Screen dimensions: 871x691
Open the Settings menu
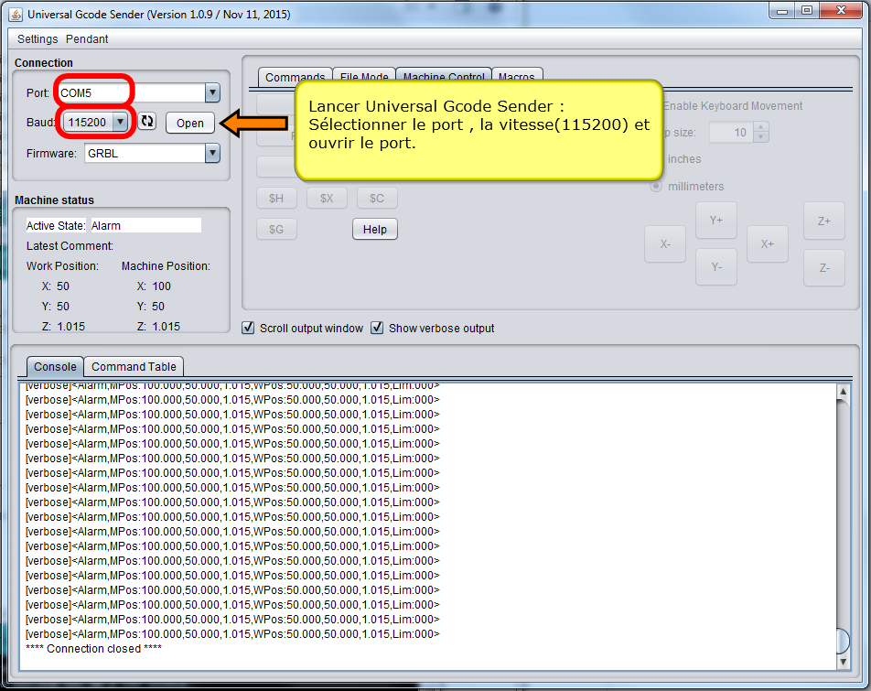(38, 38)
